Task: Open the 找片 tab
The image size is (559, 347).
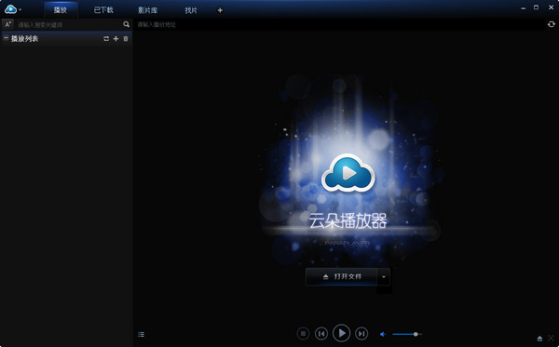Action: tap(191, 10)
